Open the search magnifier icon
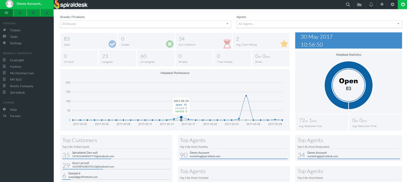The height and width of the screenshot is (182, 407). point(348,5)
